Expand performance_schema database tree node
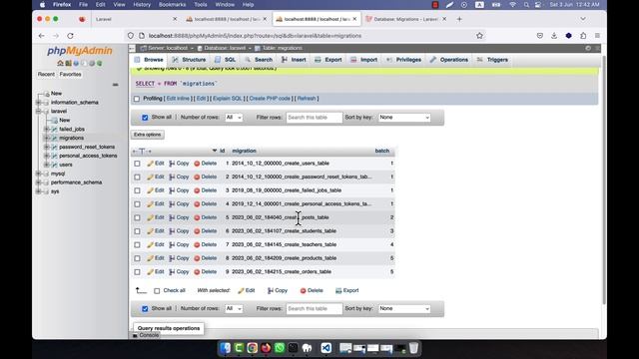The width and height of the screenshot is (639, 359). pyautogui.click(x=38, y=182)
